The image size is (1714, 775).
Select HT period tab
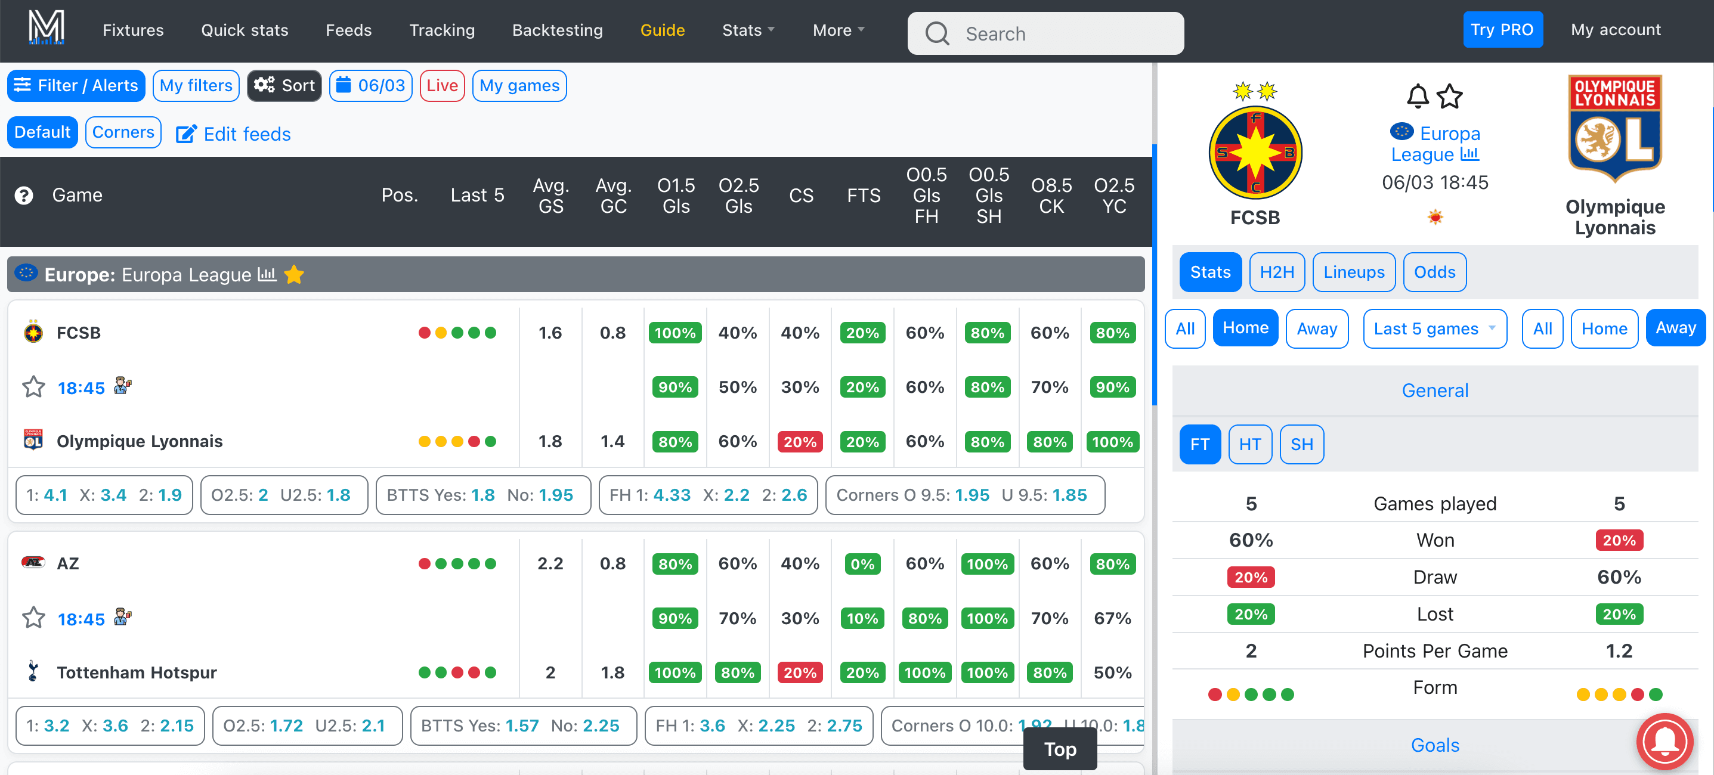click(x=1249, y=444)
